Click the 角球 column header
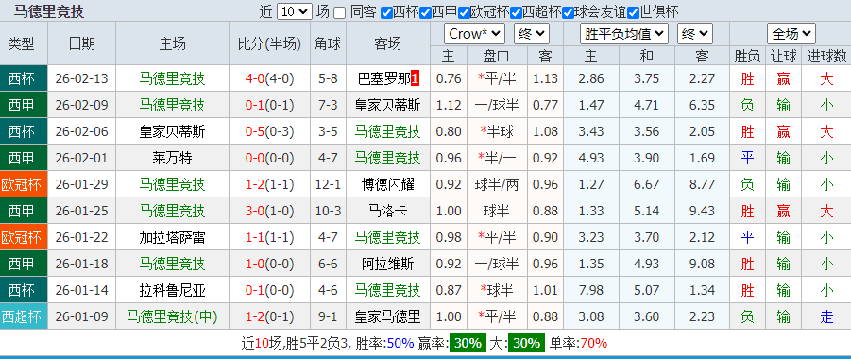 pos(327,44)
